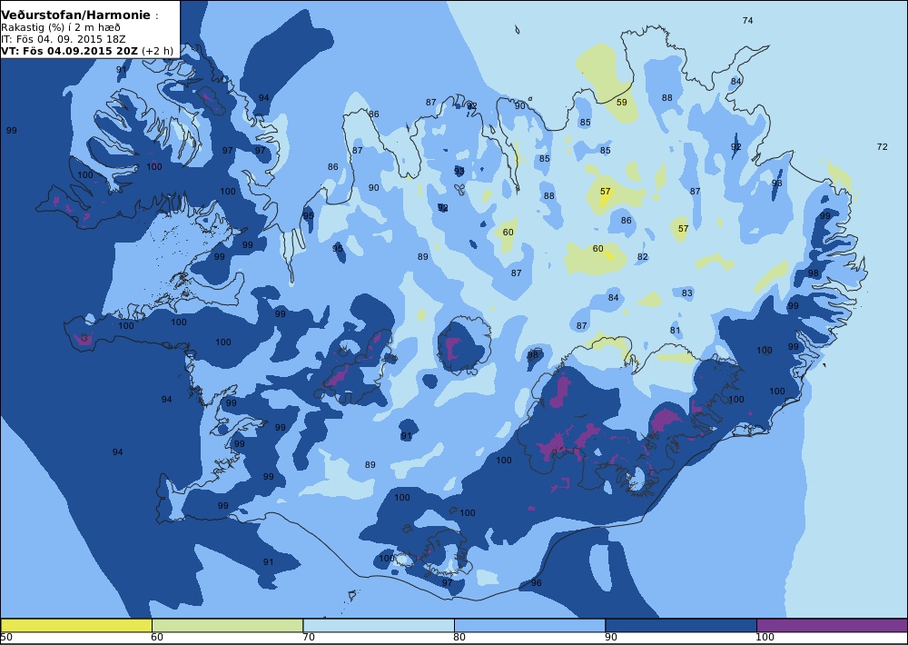
Task: Click the Veðurstofan/Harmonie title text
Action: (76, 15)
